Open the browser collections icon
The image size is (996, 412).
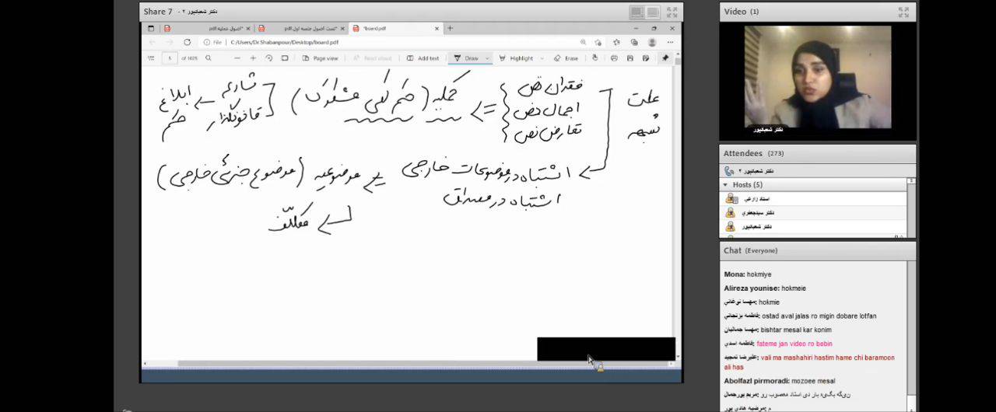[634, 42]
